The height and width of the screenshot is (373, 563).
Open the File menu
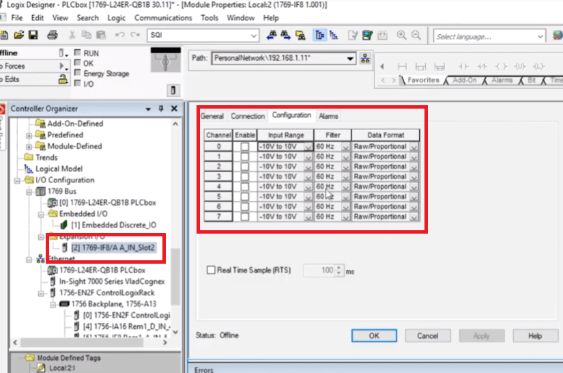point(16,18)
